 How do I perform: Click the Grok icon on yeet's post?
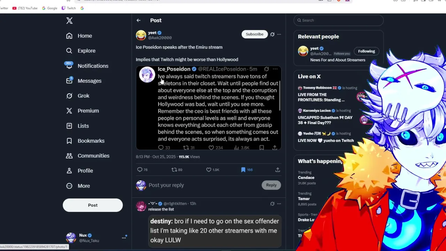[x=272, y=34]
